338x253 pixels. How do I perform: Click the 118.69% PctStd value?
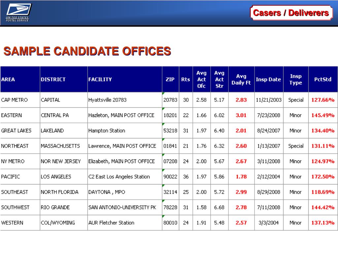pyautogui.click(x=323, y=192)
